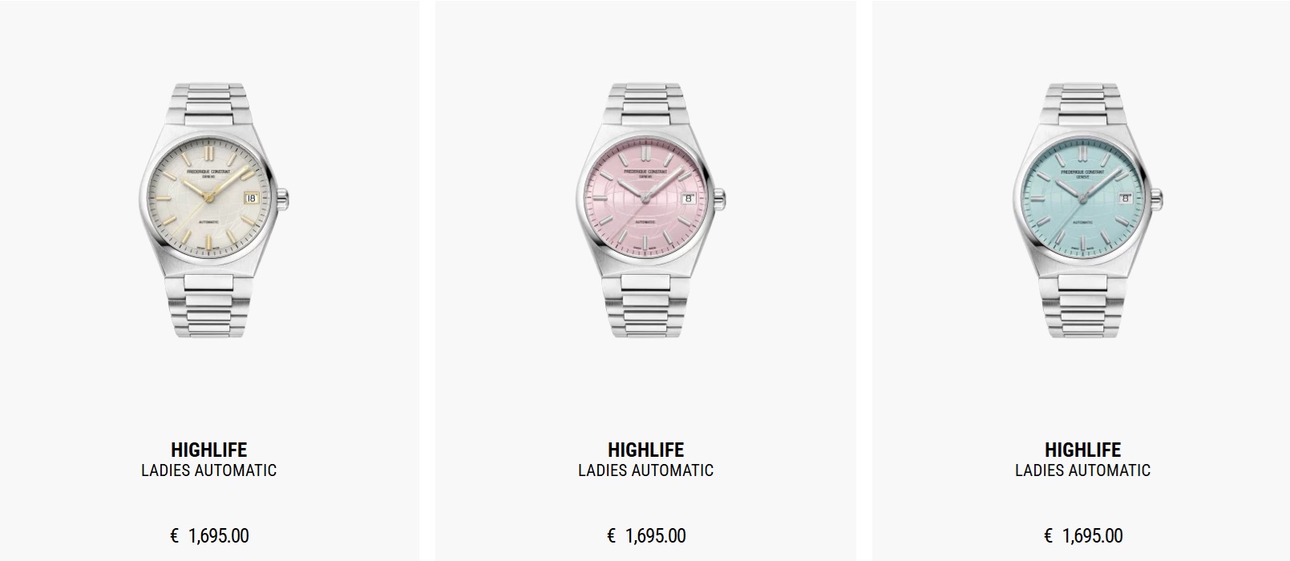Open the light blue dial Highlife watch image
Image resolution: width=1290 pixels, height=561 pixels.
click(x=1087, y=210)
